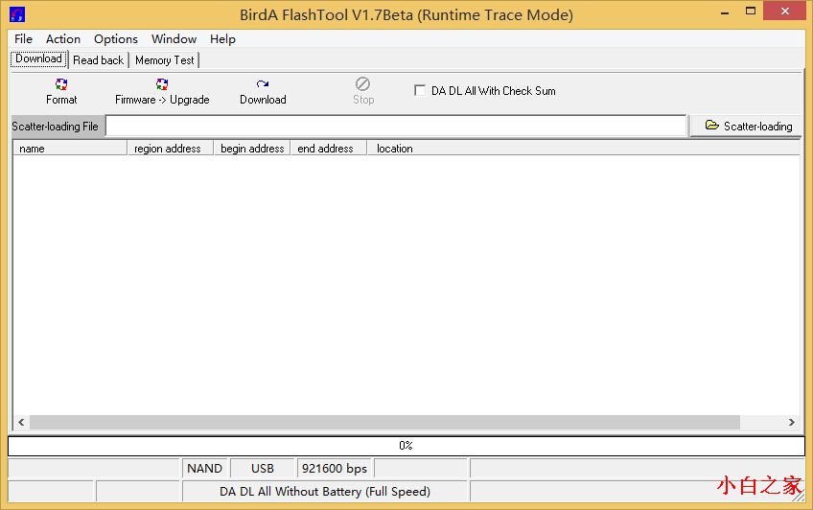
Task: Click the horizontal scrollbar thumb
Action: point(384,423)
